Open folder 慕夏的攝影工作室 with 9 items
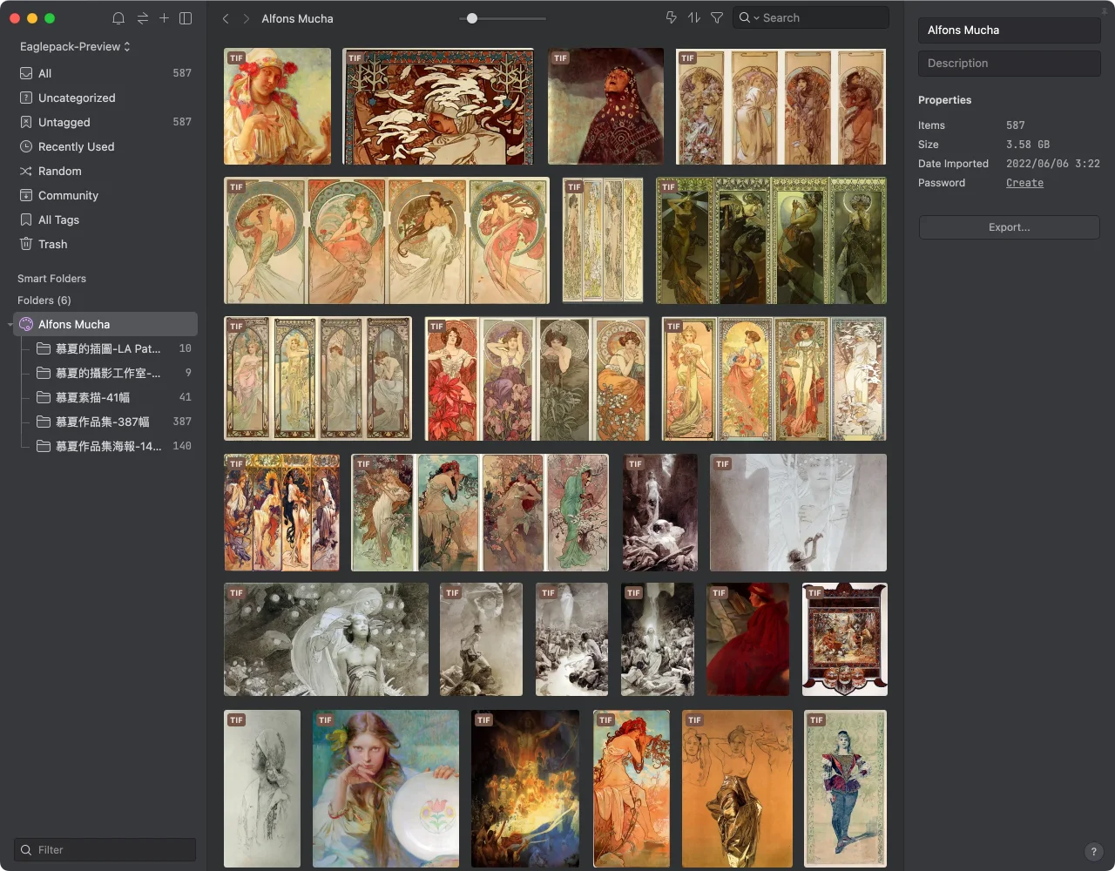This screenshot has width=1115, height=871. click(111, 373)
